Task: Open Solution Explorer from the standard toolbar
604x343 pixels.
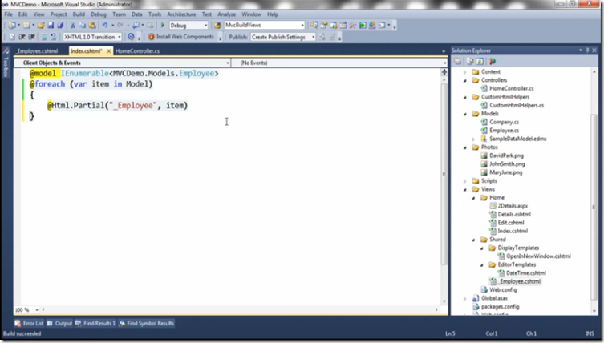Action: pos(314,26)
